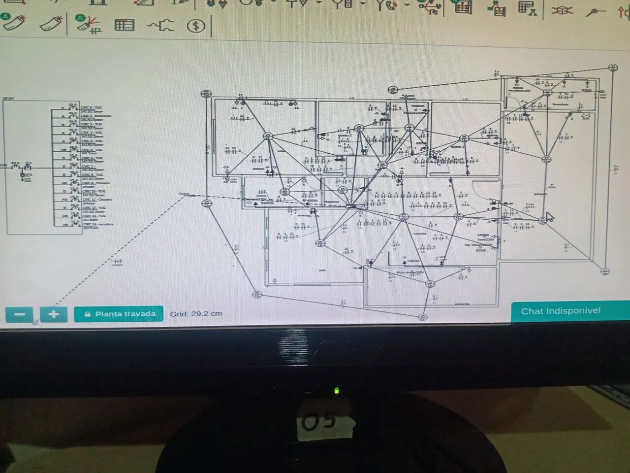Select the manual conduit drawing tool
This screenshot has width=630, height=473.
52,23
